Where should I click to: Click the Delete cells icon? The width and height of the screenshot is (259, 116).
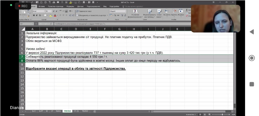[174, 12]
